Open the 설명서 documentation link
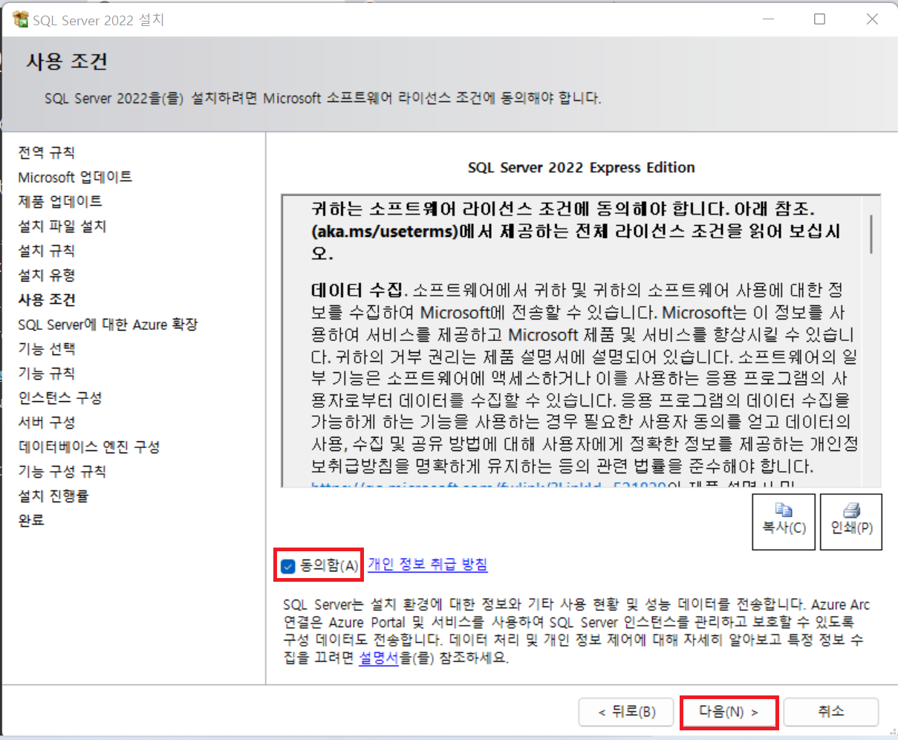Viewport: 898px width, 740px height. [x=379, y=658]
